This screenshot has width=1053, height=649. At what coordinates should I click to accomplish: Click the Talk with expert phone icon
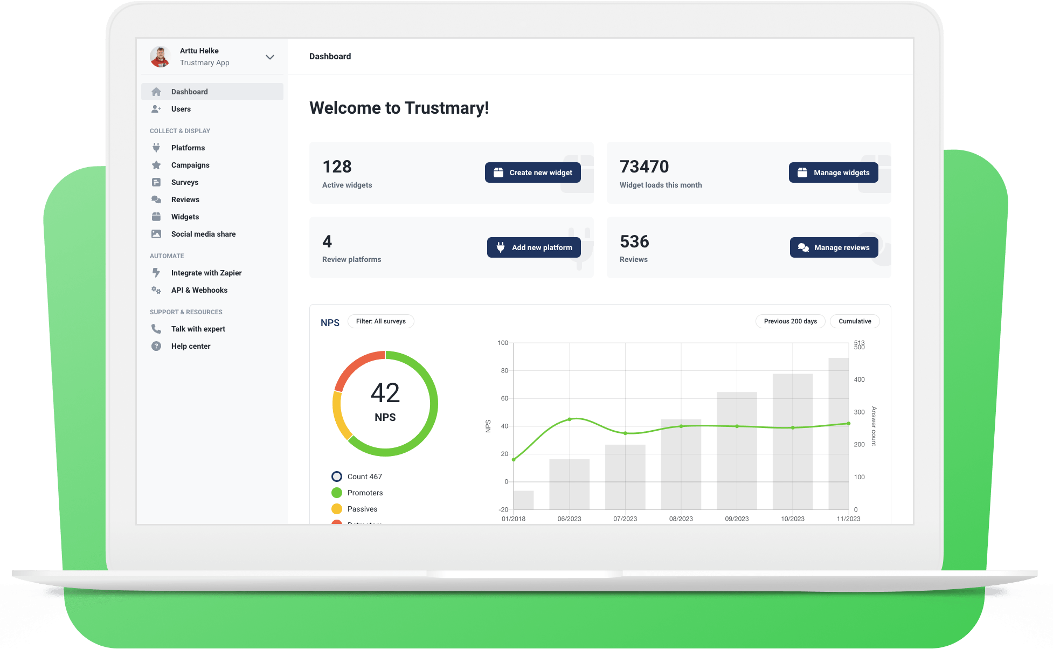point(156,329)
